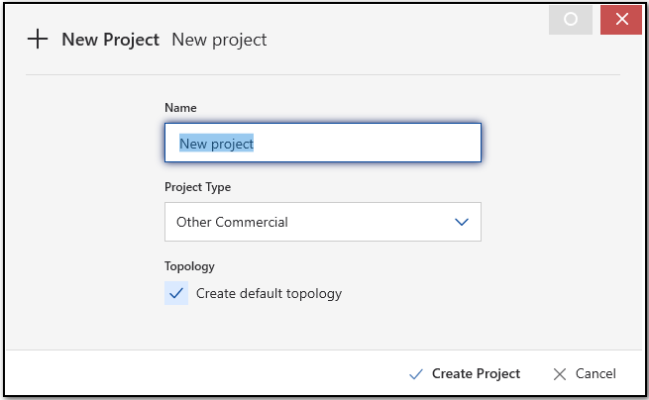649x400 pixels.
Task: Click the 'Other Commercial' selected value text
Action: click(232, 222)
